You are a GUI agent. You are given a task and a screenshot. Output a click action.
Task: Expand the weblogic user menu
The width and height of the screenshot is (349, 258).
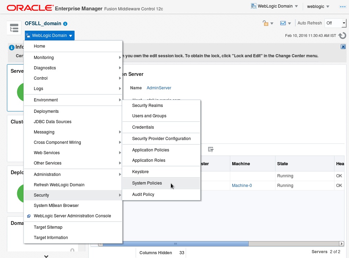tap(318, 7)
